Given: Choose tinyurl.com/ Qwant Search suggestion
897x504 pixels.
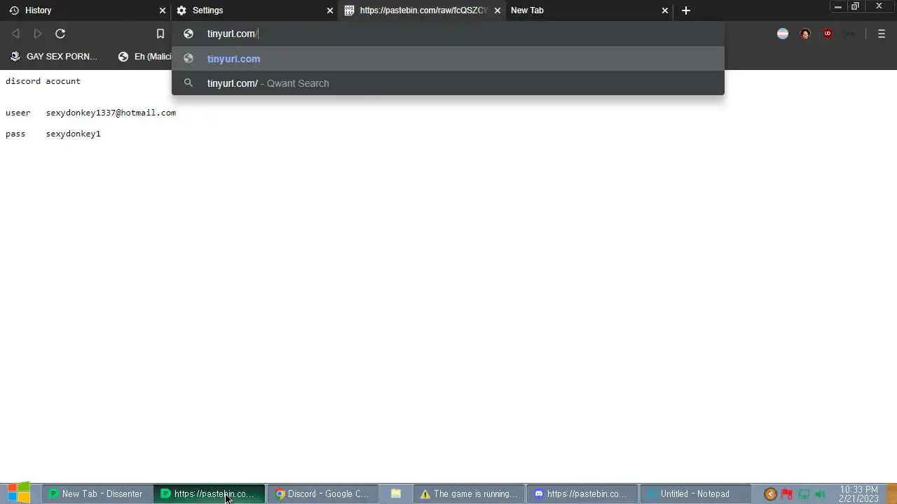Looking at the screenshot, I should click(448, 83).
